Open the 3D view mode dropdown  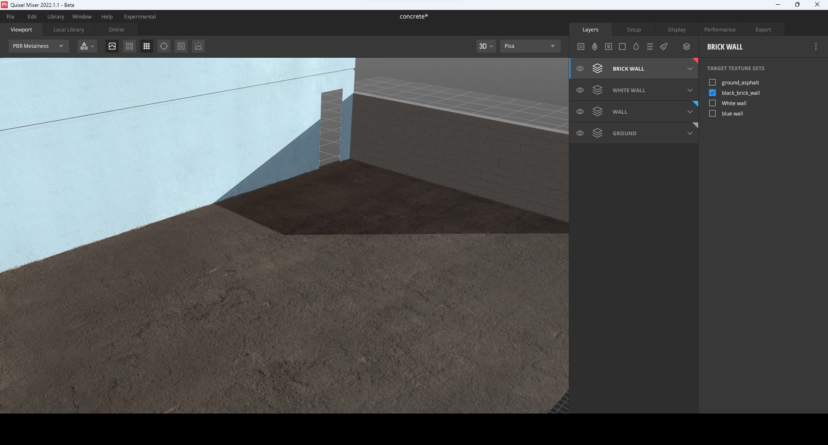[x=486, y=46]
